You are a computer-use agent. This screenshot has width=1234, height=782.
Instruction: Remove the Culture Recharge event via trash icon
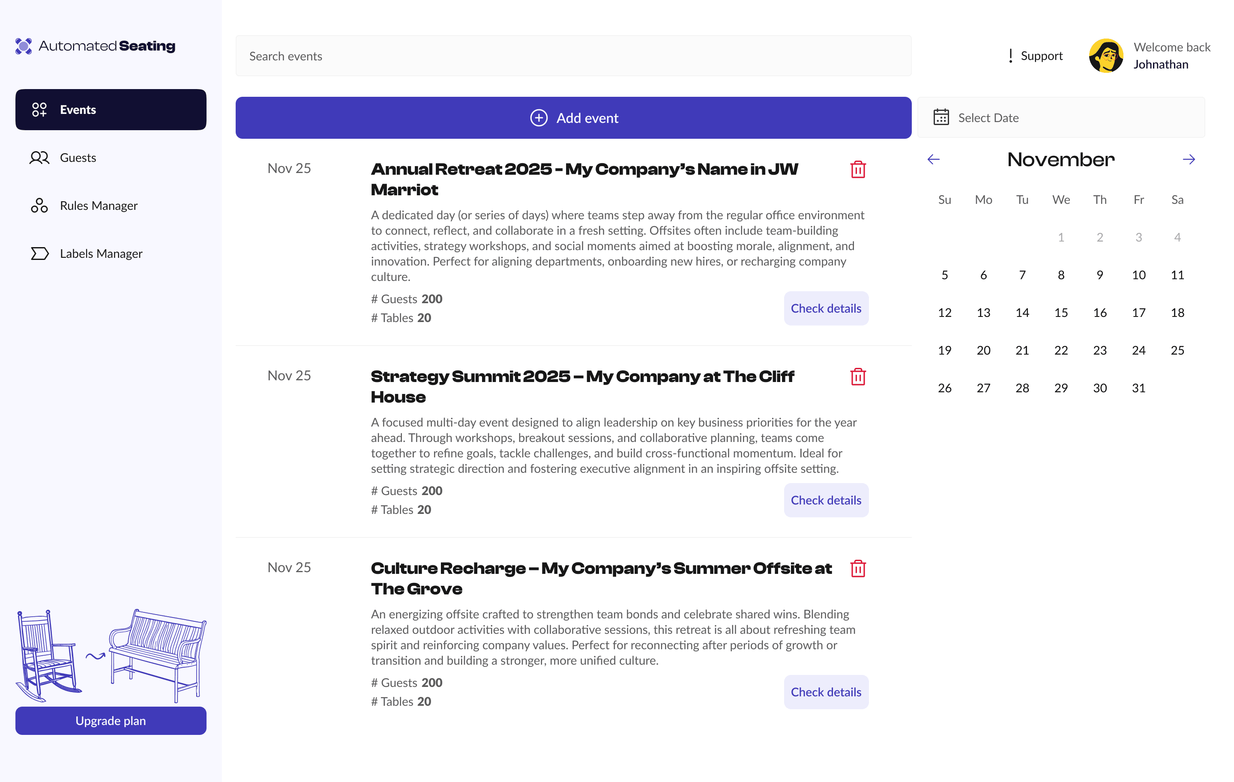click(857, 568)
